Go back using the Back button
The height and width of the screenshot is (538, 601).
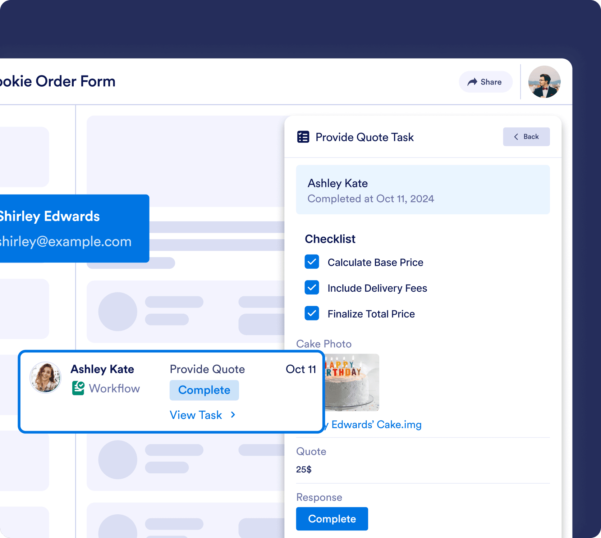(x=526, y=137)
